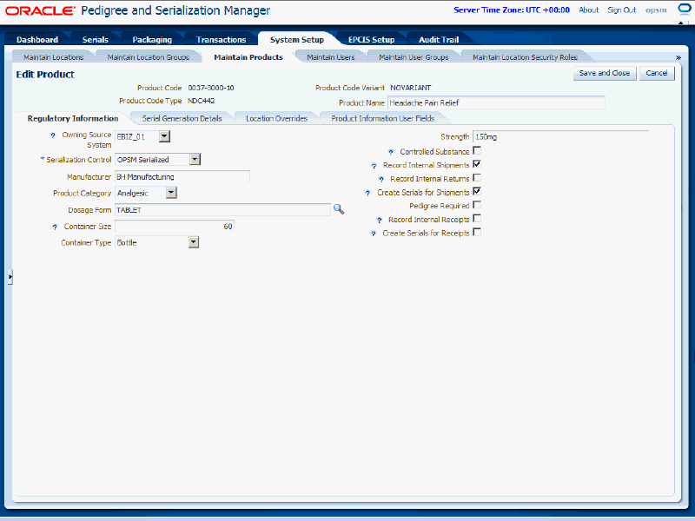
Task: Click in the Dosage Form field
Action: click(222, 210)
